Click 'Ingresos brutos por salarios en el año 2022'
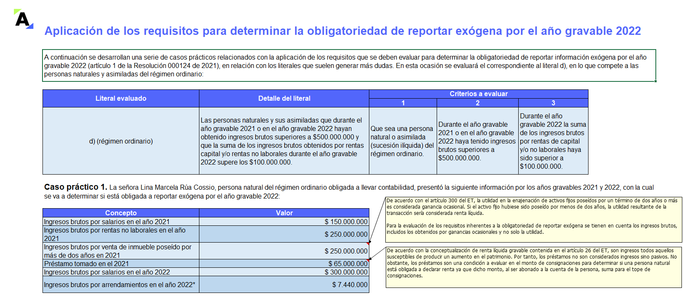Viewport: 684px width, 298px height. (121, 272)
